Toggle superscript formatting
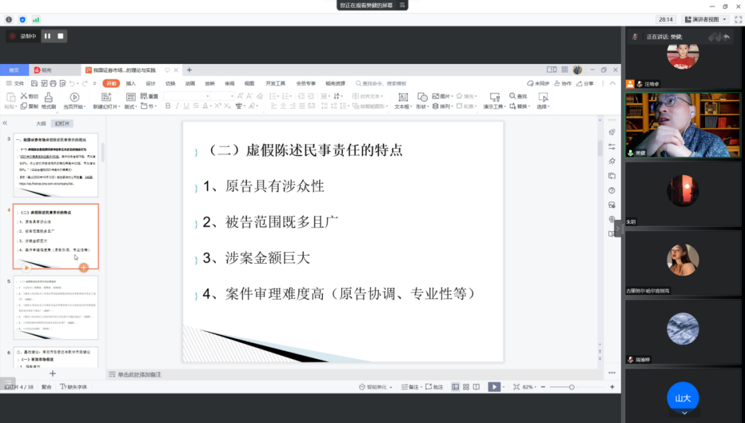Viewport: 745px width, 423px height. (217, 106)
